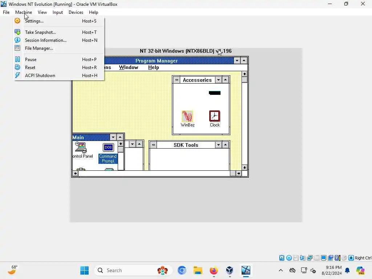Image resolution: width=372 pixels, height=279 pixels.
Task: Open Accessories window control menu box
Action: [x=177, y=80]
